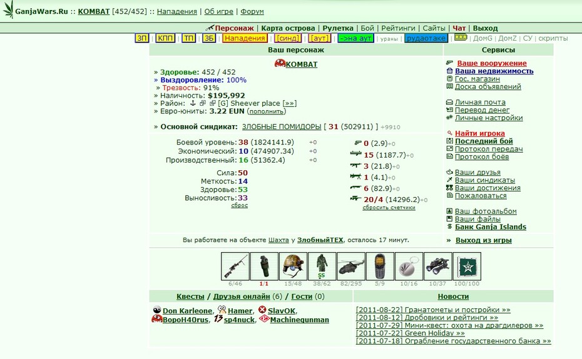Select the binoculars item slot 10/37

pos(437,266)
